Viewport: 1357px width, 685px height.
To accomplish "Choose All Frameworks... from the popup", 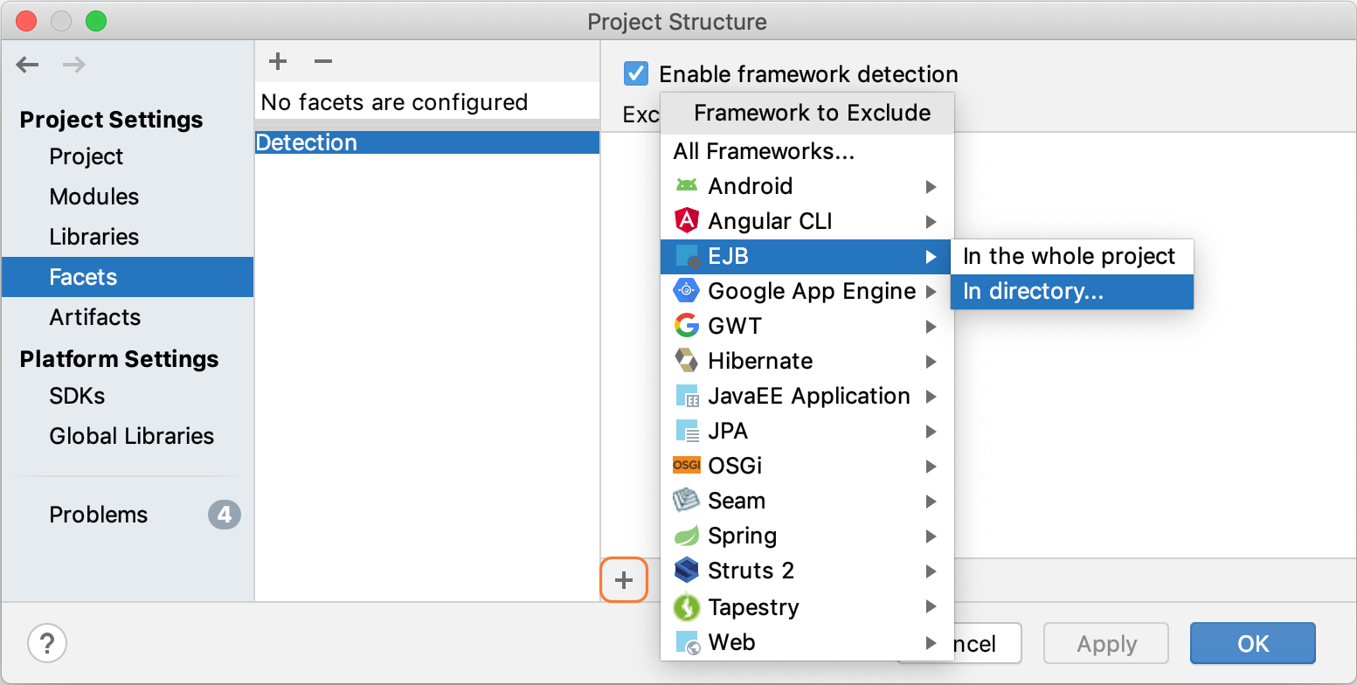I will (x=807, y=151).
